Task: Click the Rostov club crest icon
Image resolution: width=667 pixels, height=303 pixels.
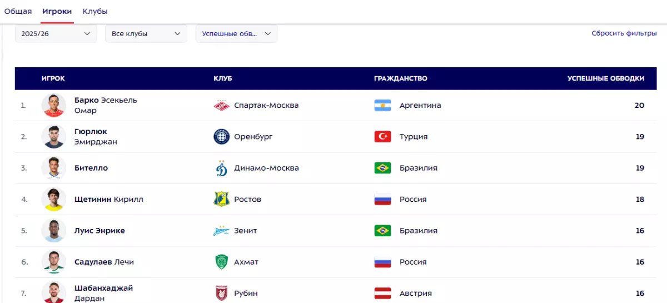Action: coord(221,199)
